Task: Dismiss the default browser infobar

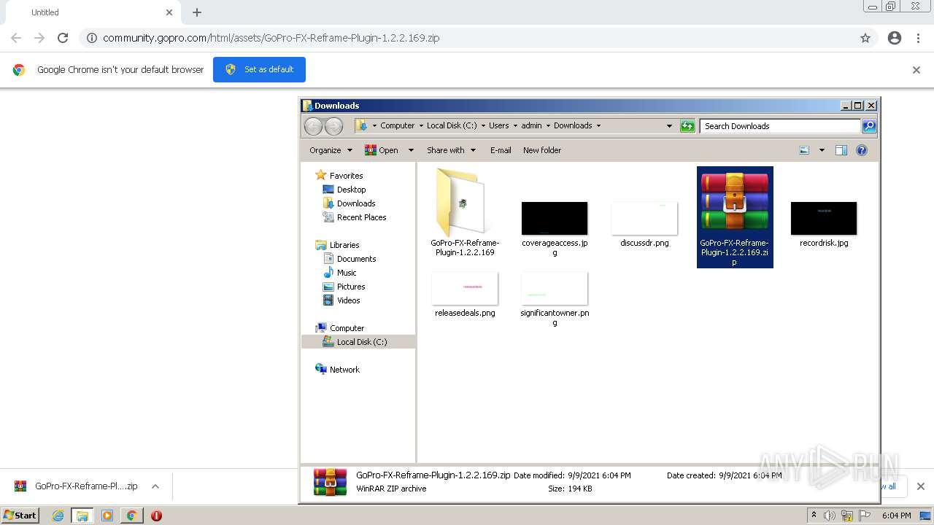Action: 916,70
